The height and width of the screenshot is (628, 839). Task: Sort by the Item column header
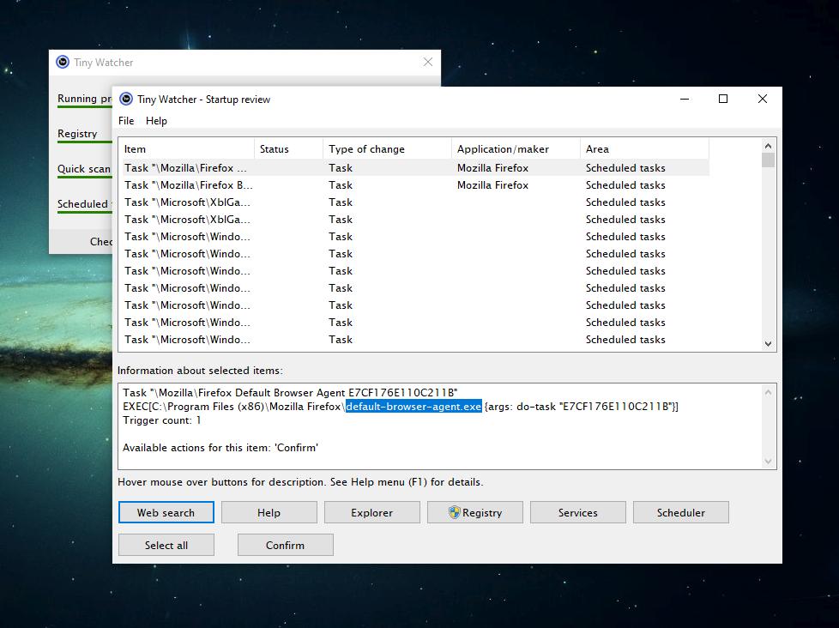(x=187, y=148)
